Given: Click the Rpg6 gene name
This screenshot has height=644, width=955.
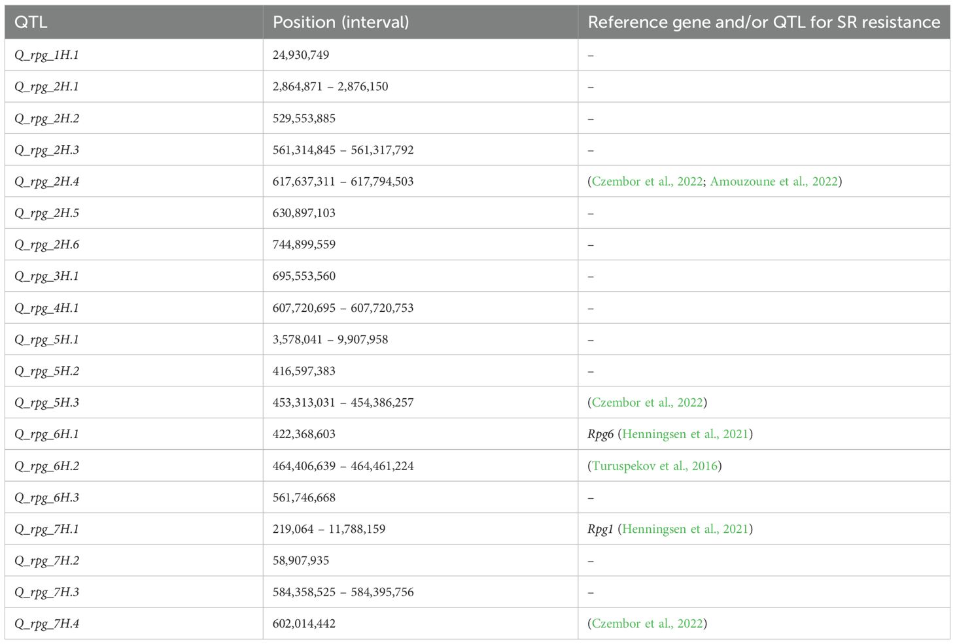Looking at the screenshot, I should (600, 434).
